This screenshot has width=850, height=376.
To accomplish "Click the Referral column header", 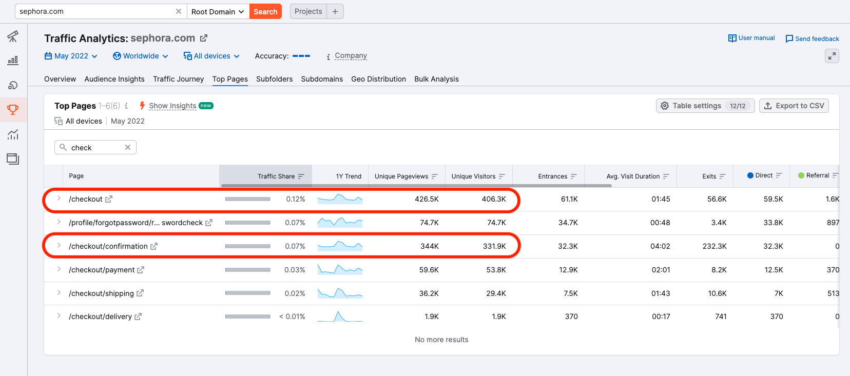I will (x=817, y=175).
